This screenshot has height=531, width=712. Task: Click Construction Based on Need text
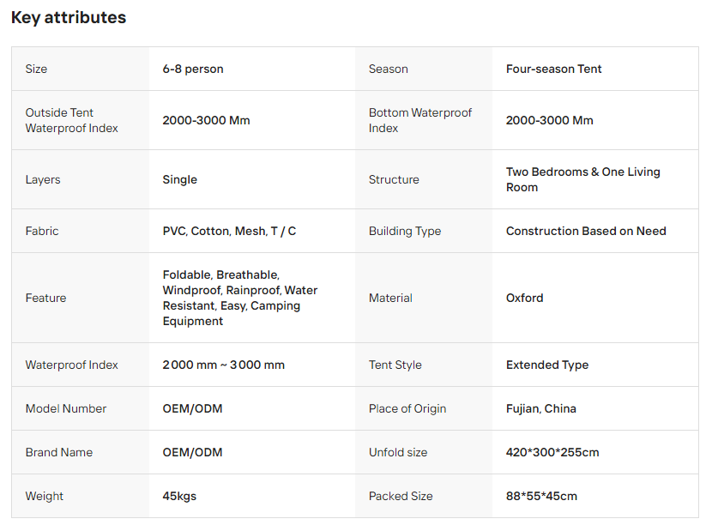click(x=586, y=231)
